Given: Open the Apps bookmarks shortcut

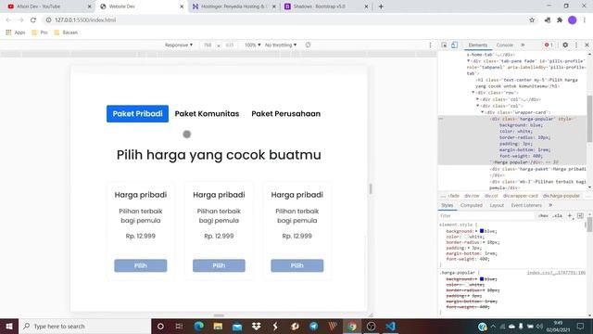Looking at the screenshot, I should (x=16, y=32).
